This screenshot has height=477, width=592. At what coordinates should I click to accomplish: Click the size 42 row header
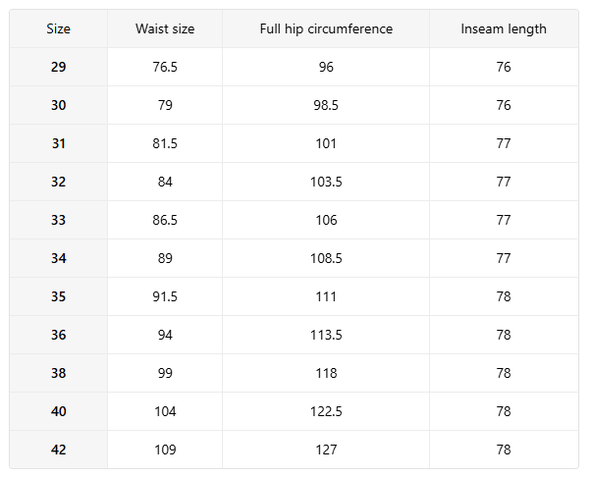pyautogui.click(x=59, y=450)
